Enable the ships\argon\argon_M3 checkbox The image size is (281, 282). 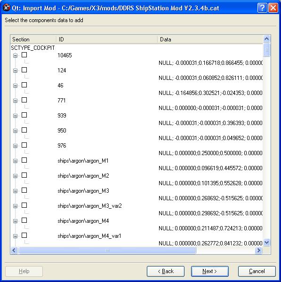(x=24, y=190)
